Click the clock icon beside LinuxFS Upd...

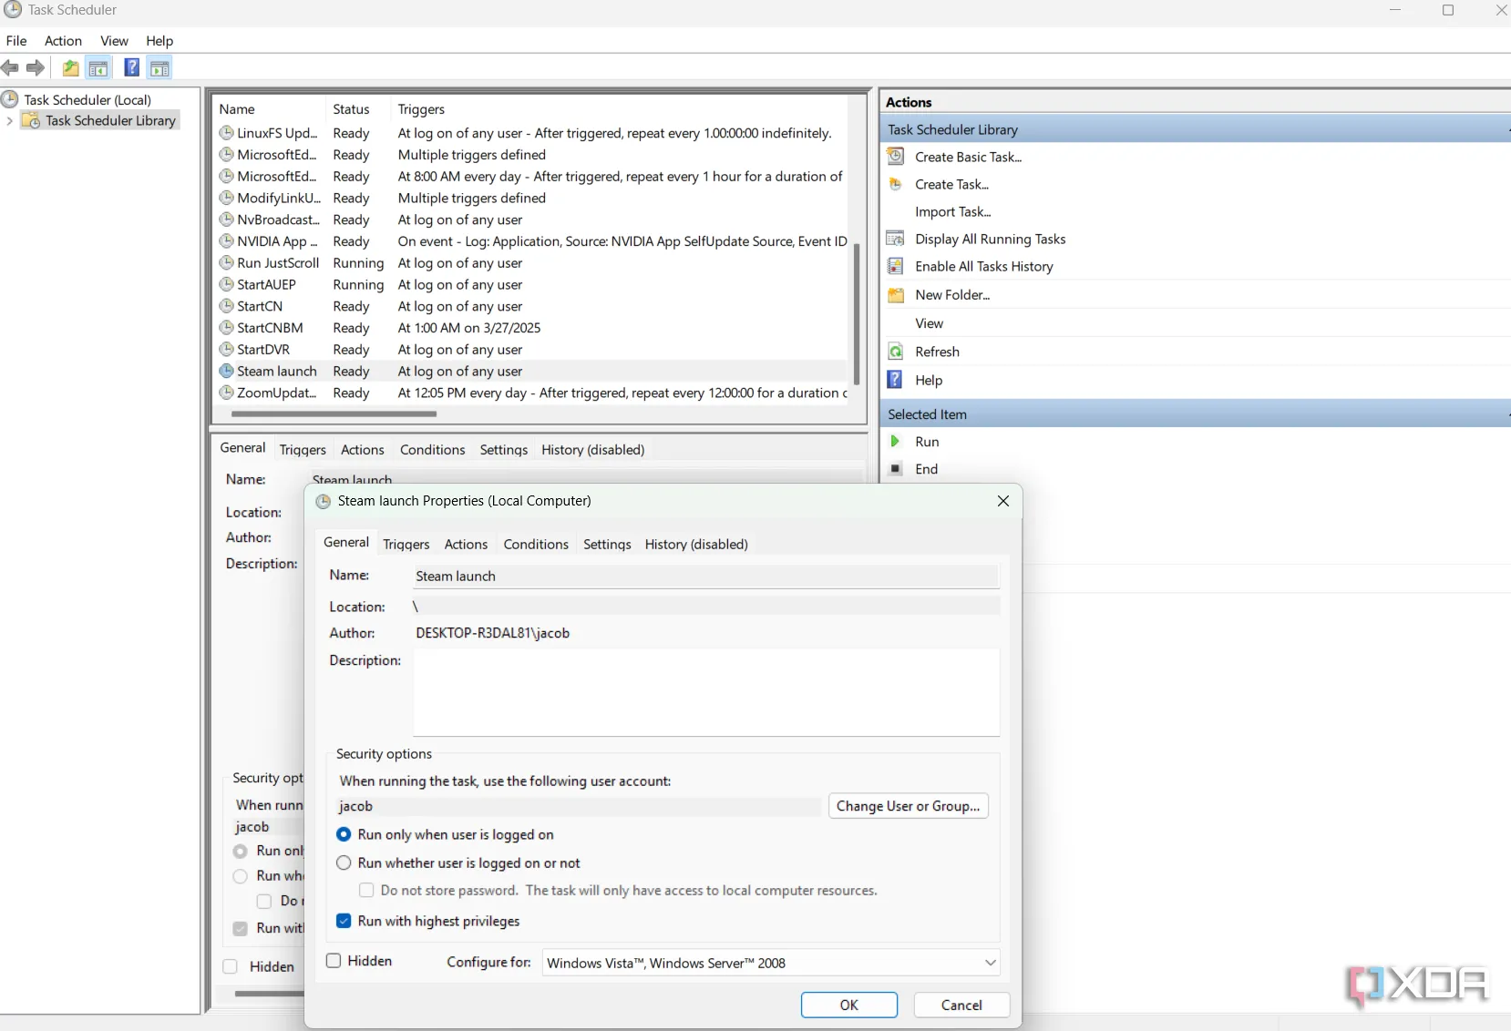click(x=227, y=133)
